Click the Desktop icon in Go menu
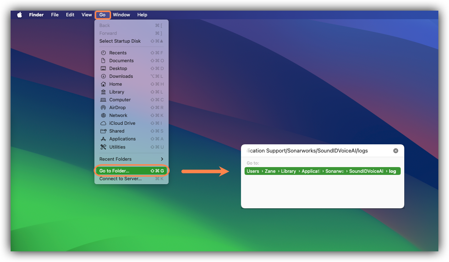This screenshot has height=262, width=449. (x=103, y=69)
